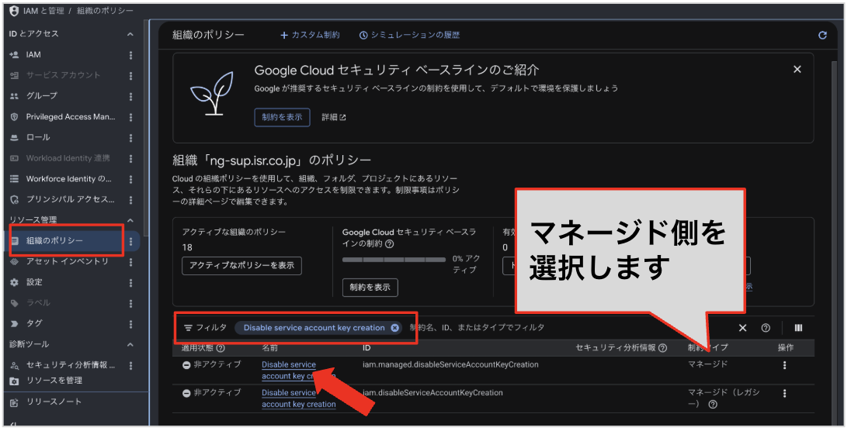The height and width of the screenshot is (431, 851).
Task: Open ロール in the sidebar
Action: [38, 138]
